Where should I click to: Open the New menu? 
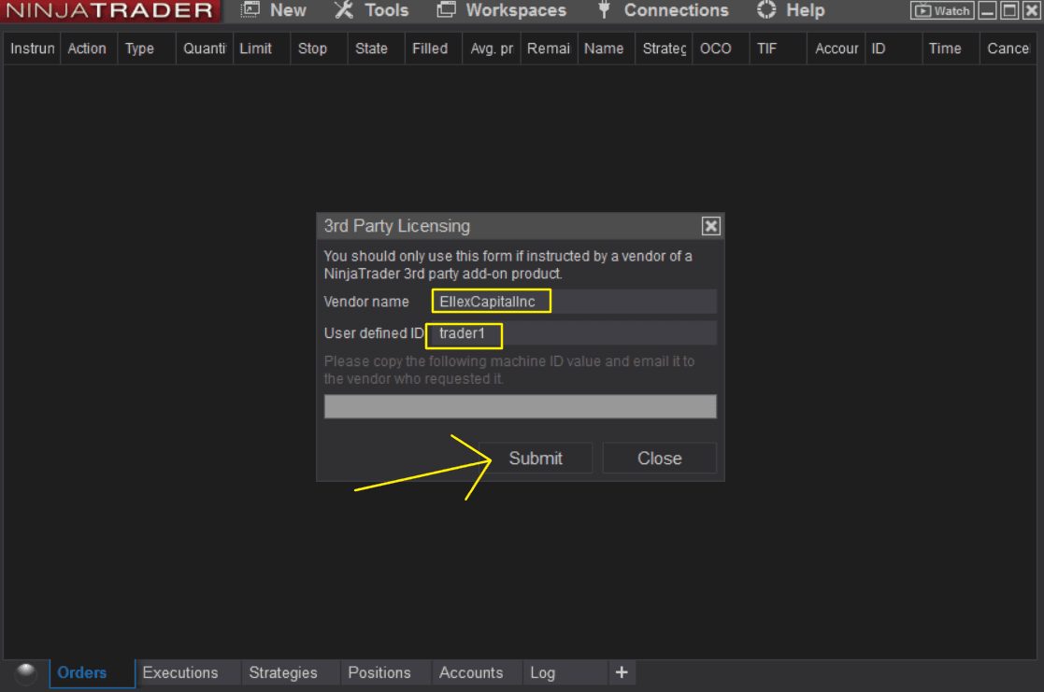[274, 10]
